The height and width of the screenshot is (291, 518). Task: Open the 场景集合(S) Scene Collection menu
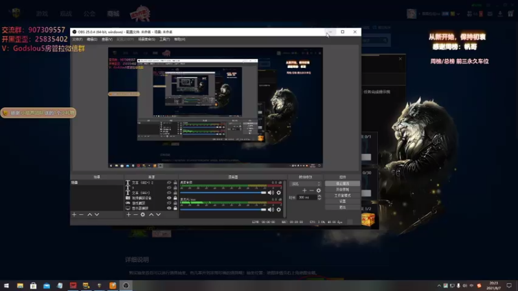(146, 39)
